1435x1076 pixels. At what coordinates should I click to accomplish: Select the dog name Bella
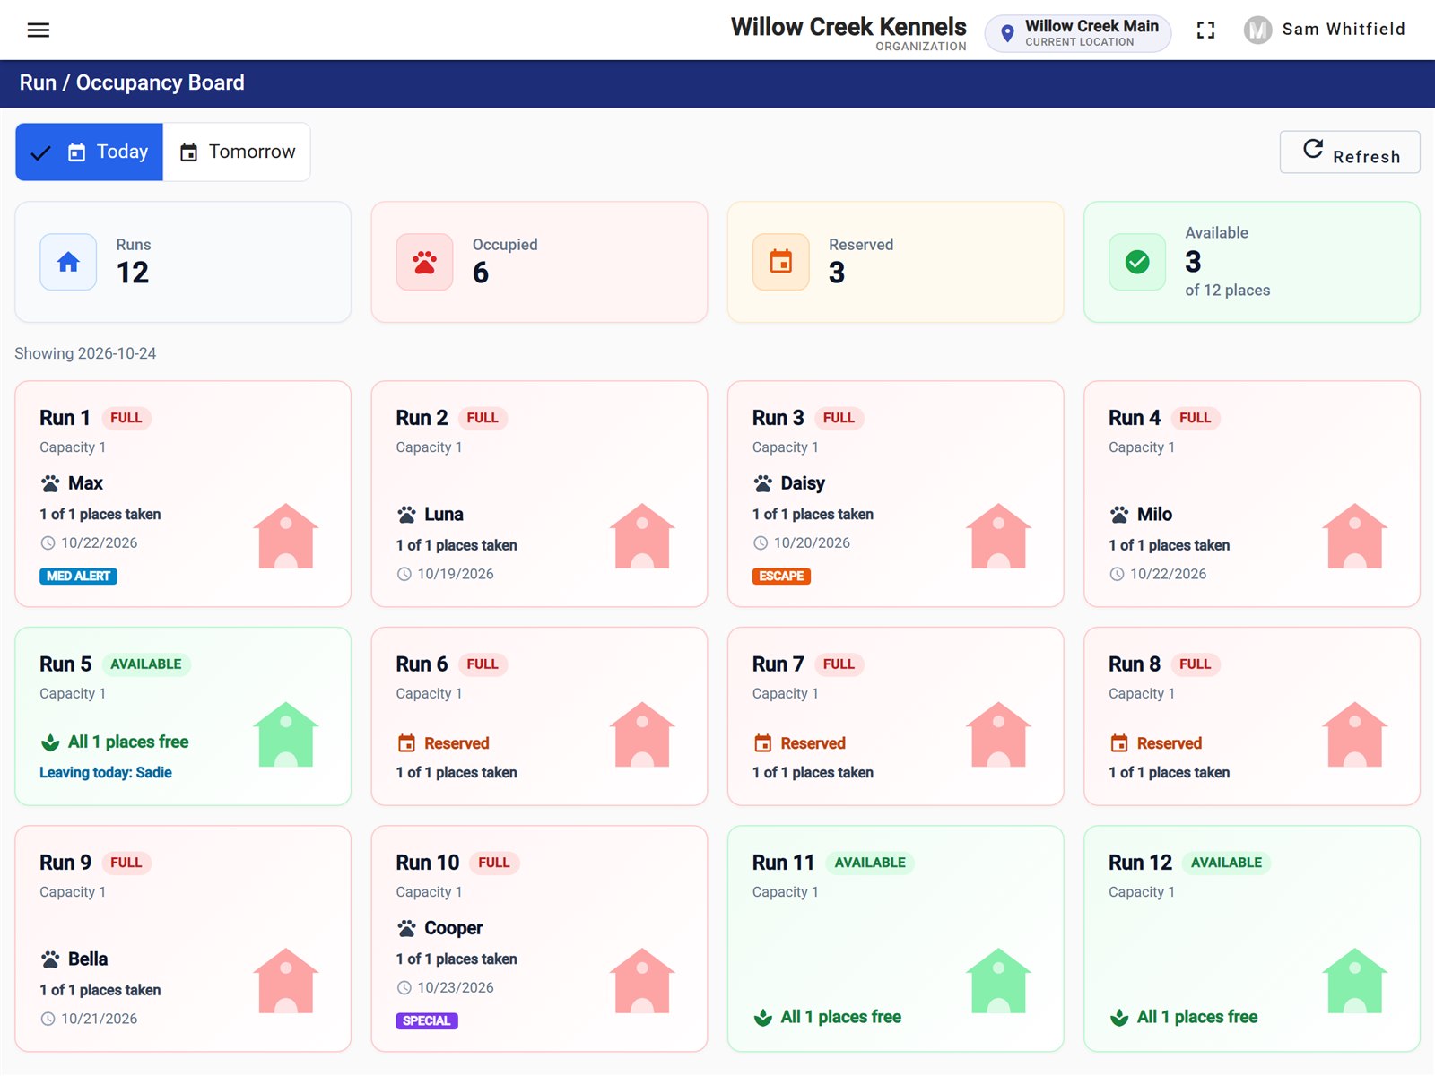pyautogui.click(x=88, y=959)
